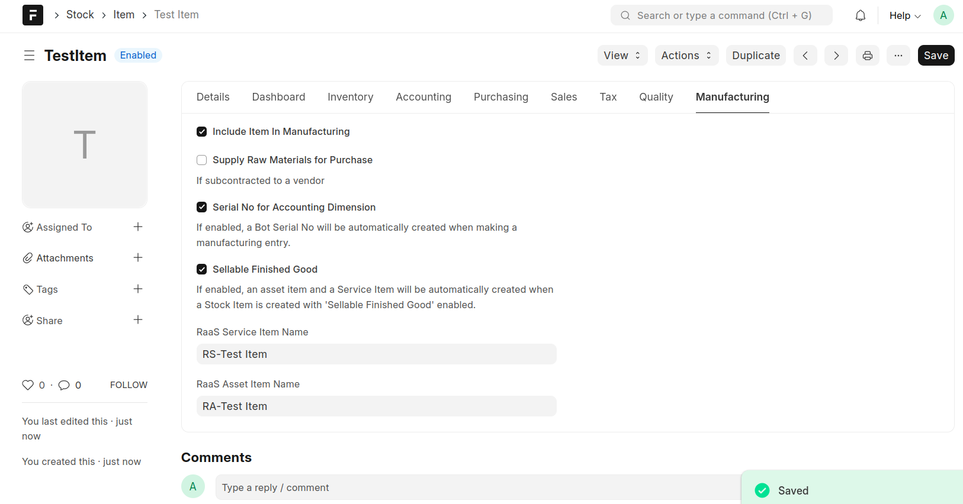This screenshot has width=963, height=504.
Task: Click the Save button
Action: (x=935, y=56)
